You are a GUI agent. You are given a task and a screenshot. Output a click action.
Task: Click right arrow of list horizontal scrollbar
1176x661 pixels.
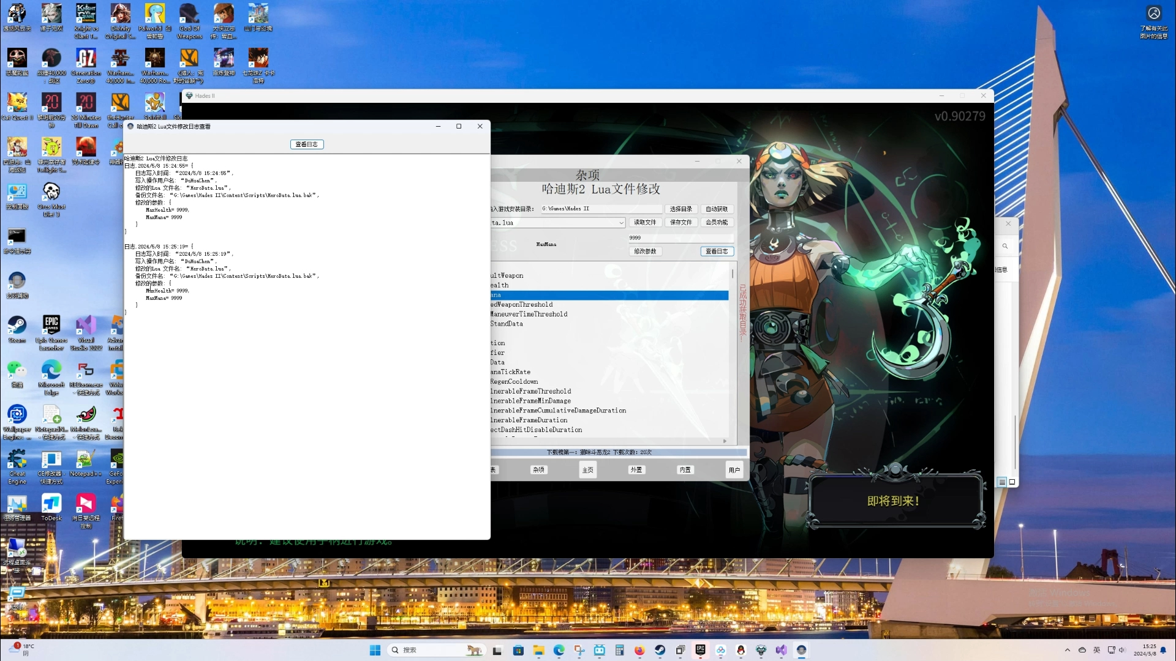(x=725, y=441)
